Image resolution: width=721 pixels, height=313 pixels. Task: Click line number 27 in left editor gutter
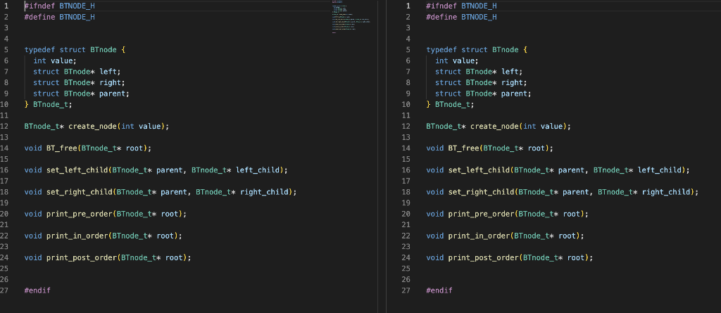point(6,290)
